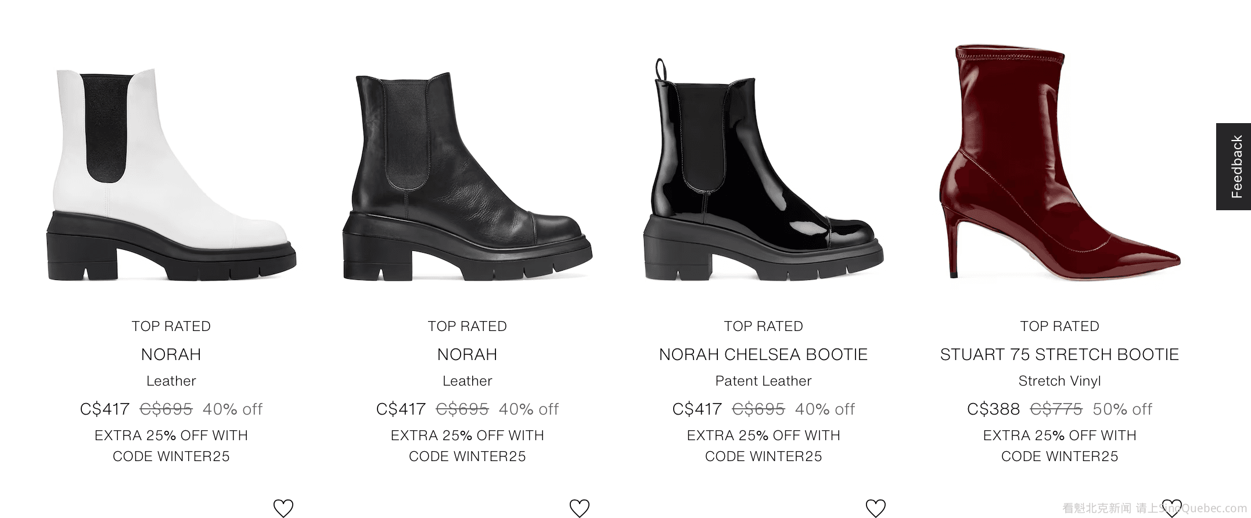Heart the Stuart 75 Stretch Bootie
Viewport: 1251px width, 518px height.
pyautogui.click(x=1172, y=508)
